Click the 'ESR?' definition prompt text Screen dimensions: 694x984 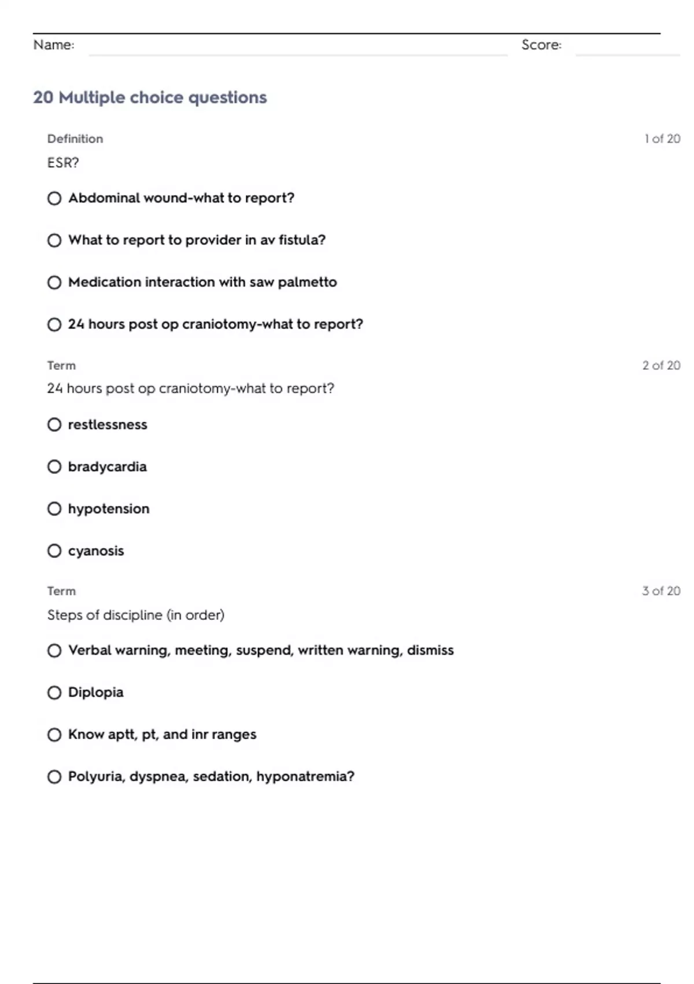coord(63,163)
